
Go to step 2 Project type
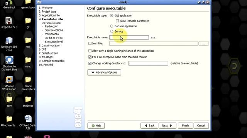(47, 11)
